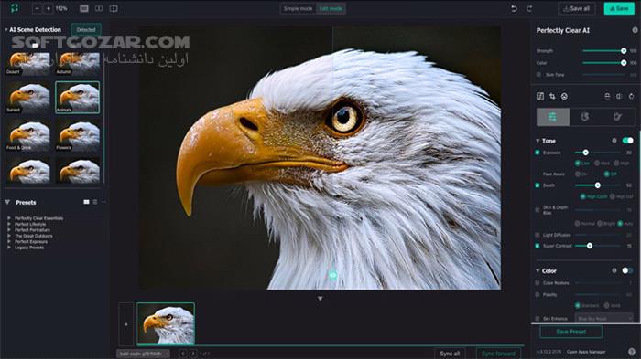Collapse the Color section arrow
The image size is (641, 359).
(x=538, y=271)
